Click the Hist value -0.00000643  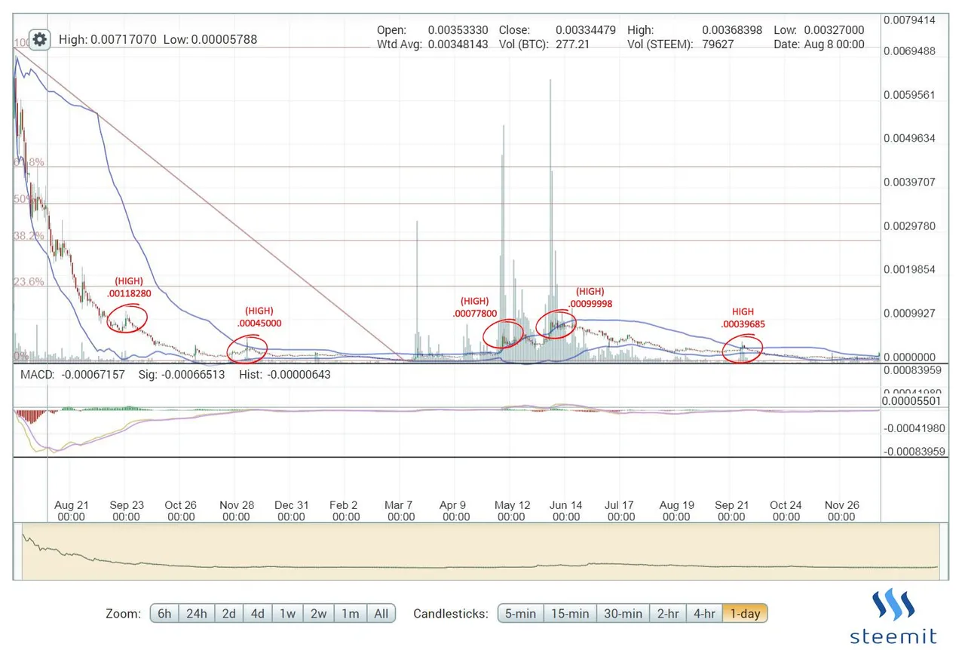(299, 374)
